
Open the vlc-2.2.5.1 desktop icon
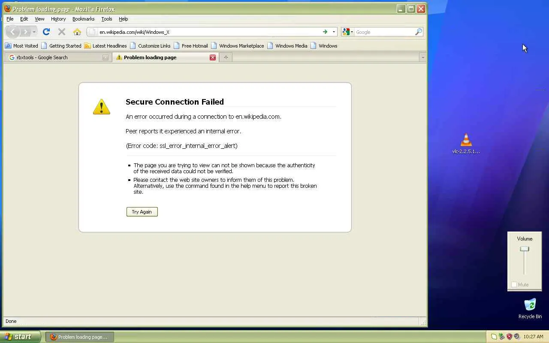[466, 144]
